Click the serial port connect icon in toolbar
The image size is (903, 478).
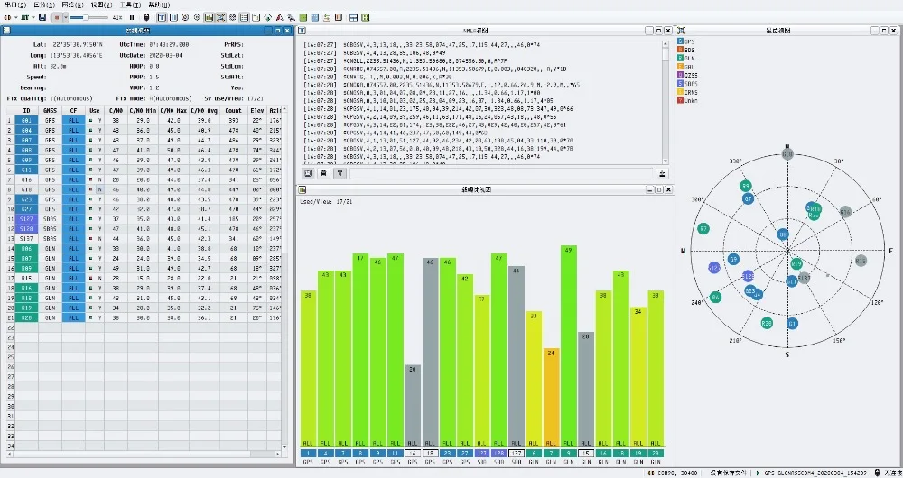point(7,17)
